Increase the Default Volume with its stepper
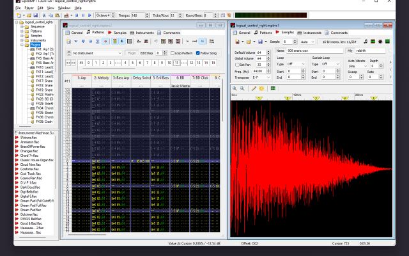The image size is (409, 256). (268, 51)
